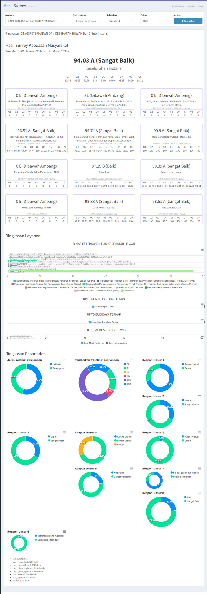Open the Respon Unsur 7 chart menu

pos(199,468)
